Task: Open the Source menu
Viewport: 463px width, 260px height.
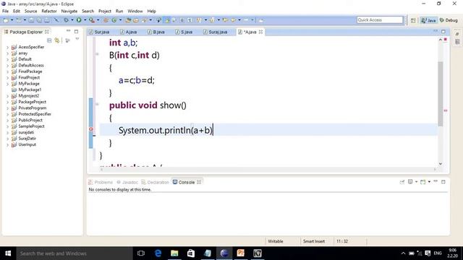Action: 30,12
